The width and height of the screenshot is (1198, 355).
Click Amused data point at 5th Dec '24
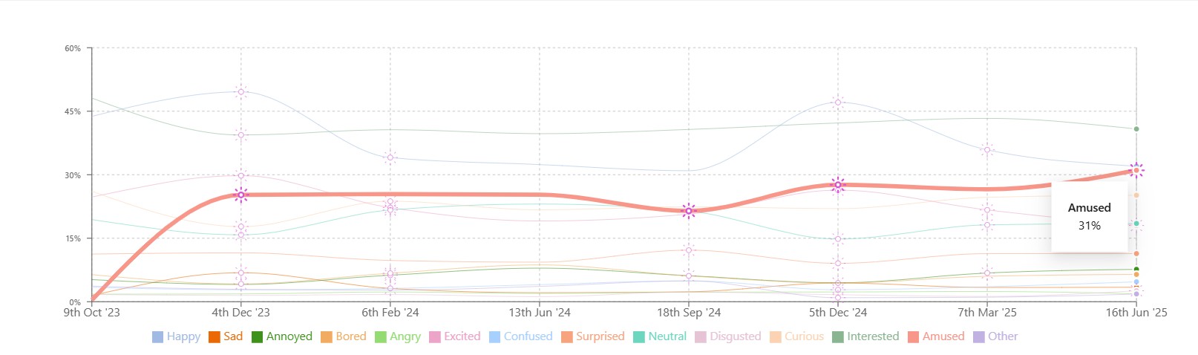pyautogui.click(x=838, y=185)
